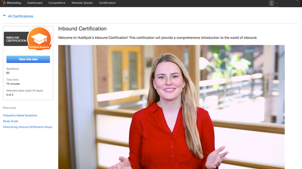
Task: Click the user avatar icon
Action: coord(271,3)
